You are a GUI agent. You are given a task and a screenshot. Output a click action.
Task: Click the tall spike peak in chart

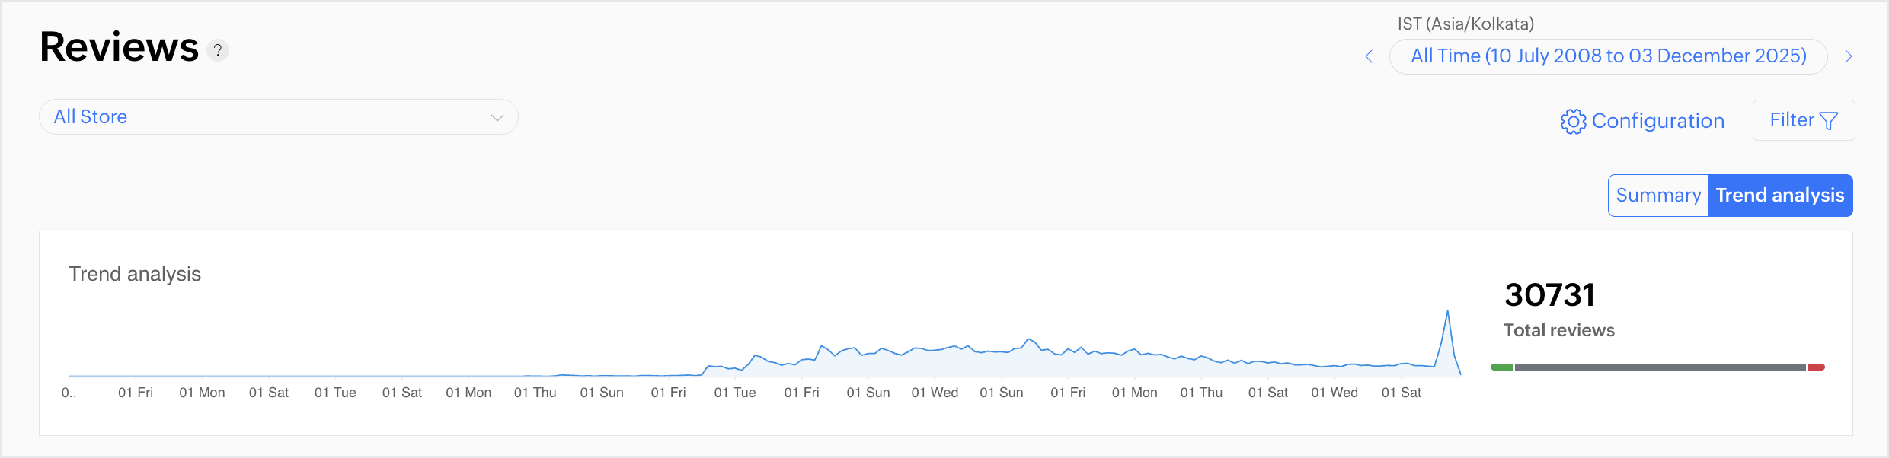(x=1447, y=312)
